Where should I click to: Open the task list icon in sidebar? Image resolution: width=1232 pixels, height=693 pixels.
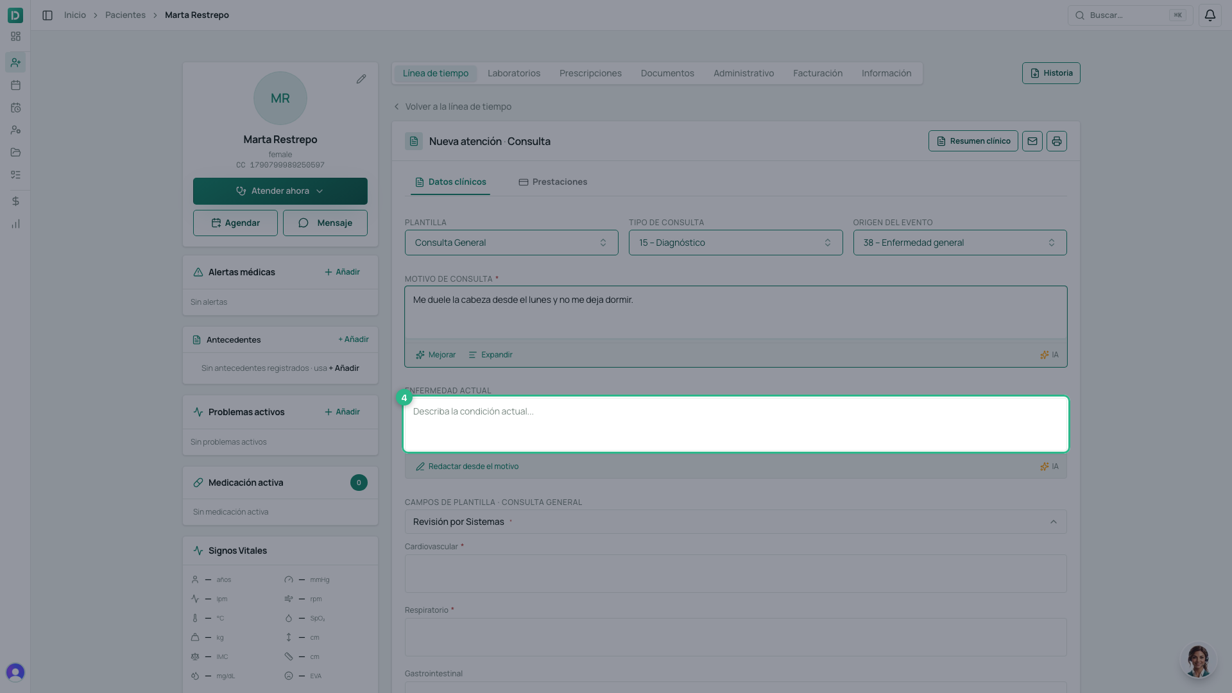coord(15,175)
